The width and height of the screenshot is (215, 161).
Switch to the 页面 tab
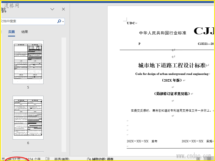(11, 32)
